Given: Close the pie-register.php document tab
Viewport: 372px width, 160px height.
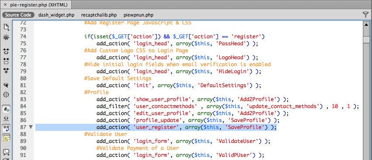Looking at the screenshot, I should click(x=5, y=5).
